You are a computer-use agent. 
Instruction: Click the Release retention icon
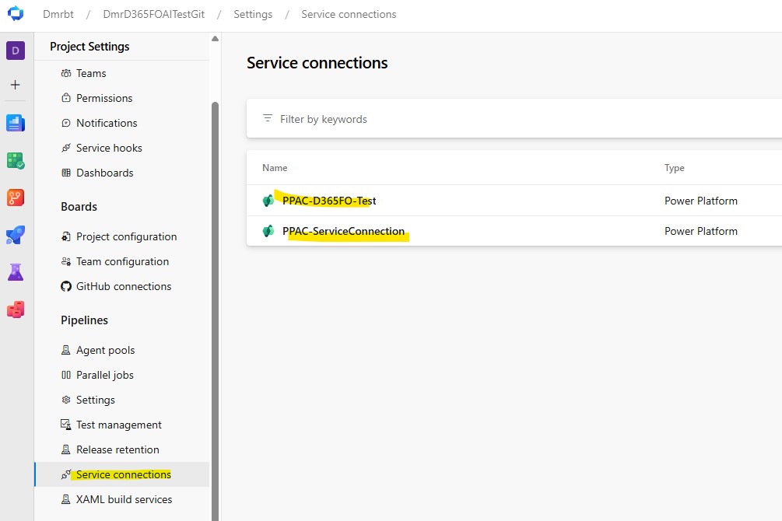66,449
